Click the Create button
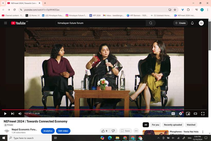The width and height of the screenshot is (211, 141). pos(180,23)
